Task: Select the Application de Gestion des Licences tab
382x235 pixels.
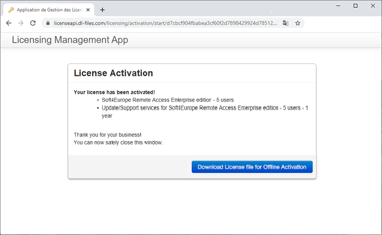Action: (x=49, y=10)
